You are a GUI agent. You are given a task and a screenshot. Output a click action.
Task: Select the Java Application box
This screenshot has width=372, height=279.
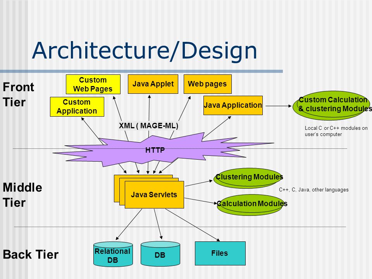pyautogui.click(x=233, y=105)
